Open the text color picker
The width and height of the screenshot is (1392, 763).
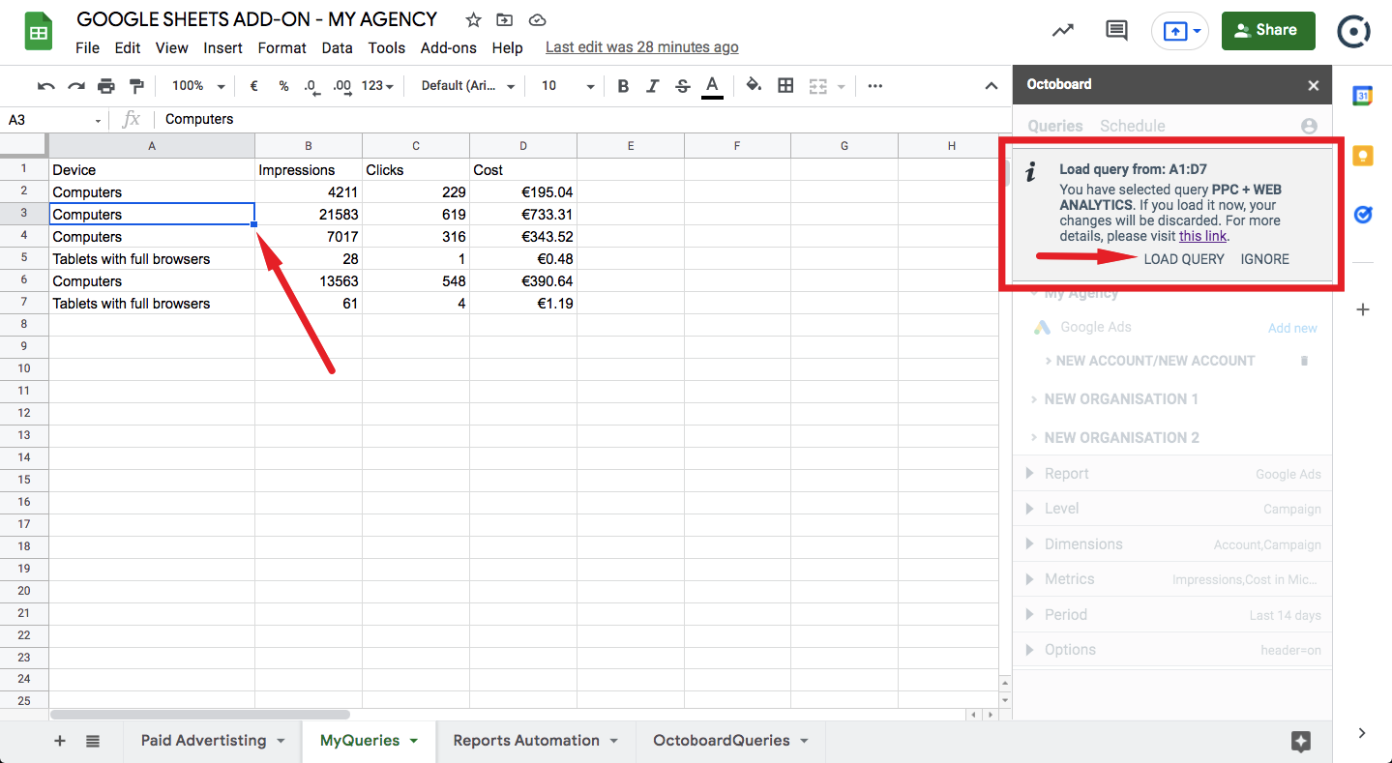(712, 86)
